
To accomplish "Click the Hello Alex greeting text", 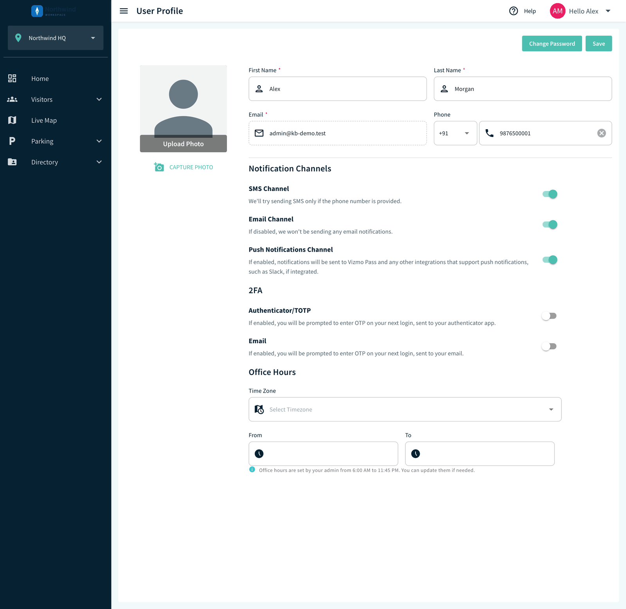I will [583, 11].
